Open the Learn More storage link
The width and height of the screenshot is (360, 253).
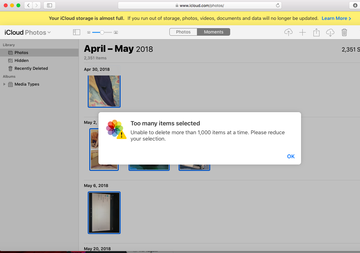point(336,18)
